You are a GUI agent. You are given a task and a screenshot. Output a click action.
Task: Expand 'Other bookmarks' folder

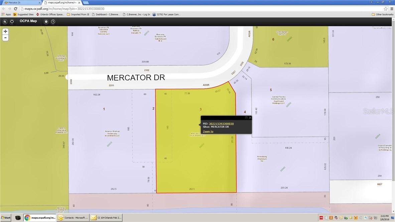pos(382,14)
